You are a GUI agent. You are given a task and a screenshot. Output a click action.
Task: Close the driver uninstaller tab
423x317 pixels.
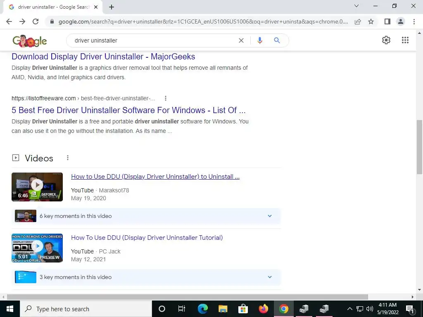(95, 7)
